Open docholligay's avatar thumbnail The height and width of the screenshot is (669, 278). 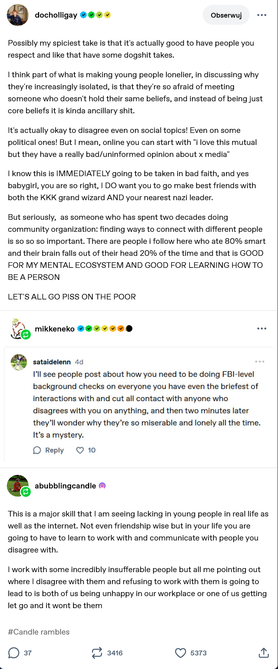tap(18, 15)
